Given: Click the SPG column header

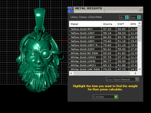Looking at the screenshot, I should (x=133, y=24).
